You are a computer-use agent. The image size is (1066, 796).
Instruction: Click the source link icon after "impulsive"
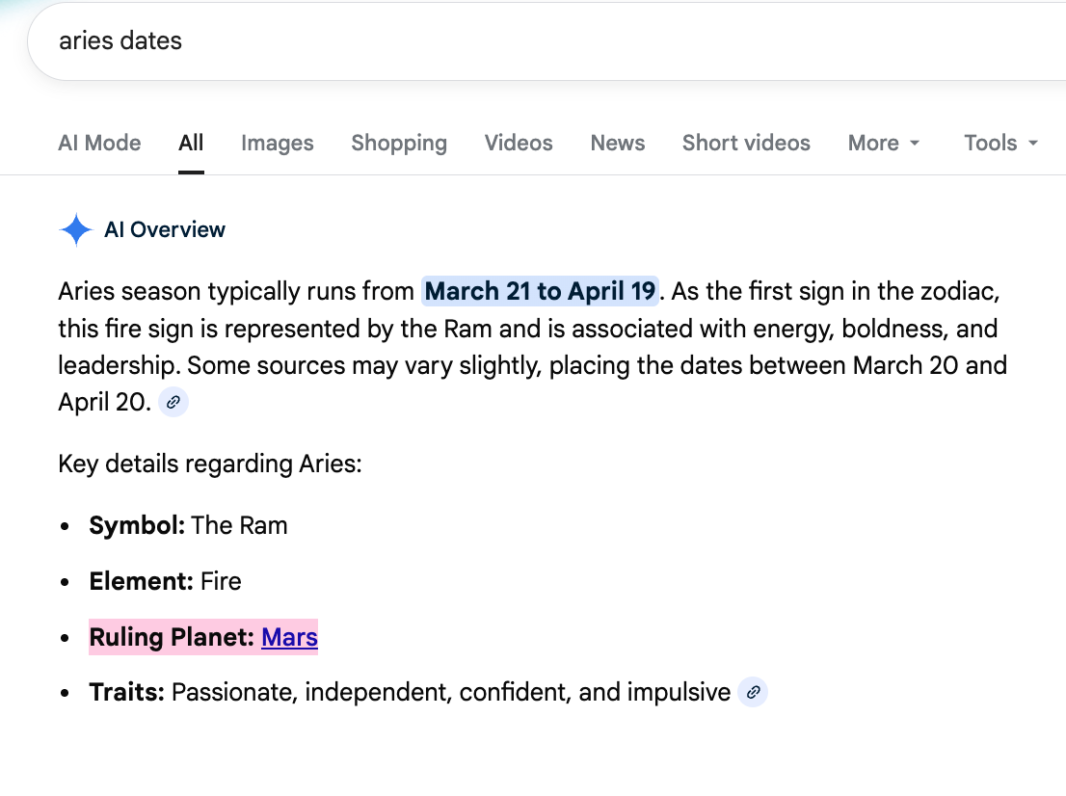tap(753, 692)
